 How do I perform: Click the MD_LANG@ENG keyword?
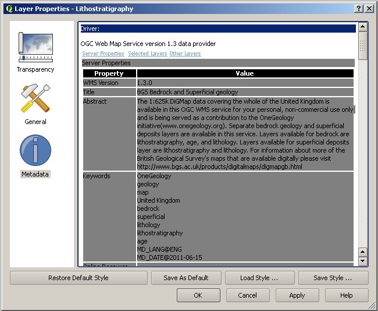click(159, 249)
